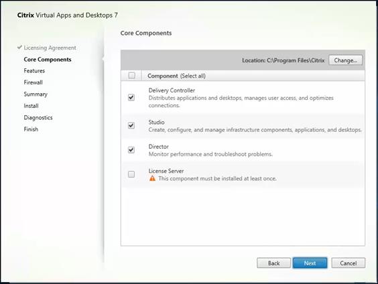Open the Licensing Agreement step
Image resolution: width=378 pixels, height=284 pixels.
(x=50, y=48)
